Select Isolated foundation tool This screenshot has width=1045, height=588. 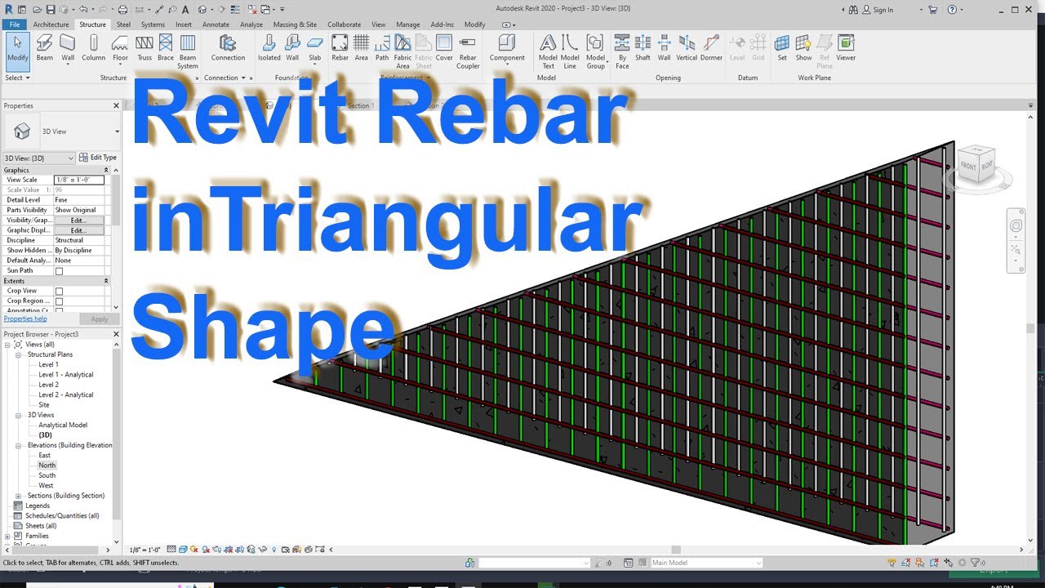click(269, 48)
